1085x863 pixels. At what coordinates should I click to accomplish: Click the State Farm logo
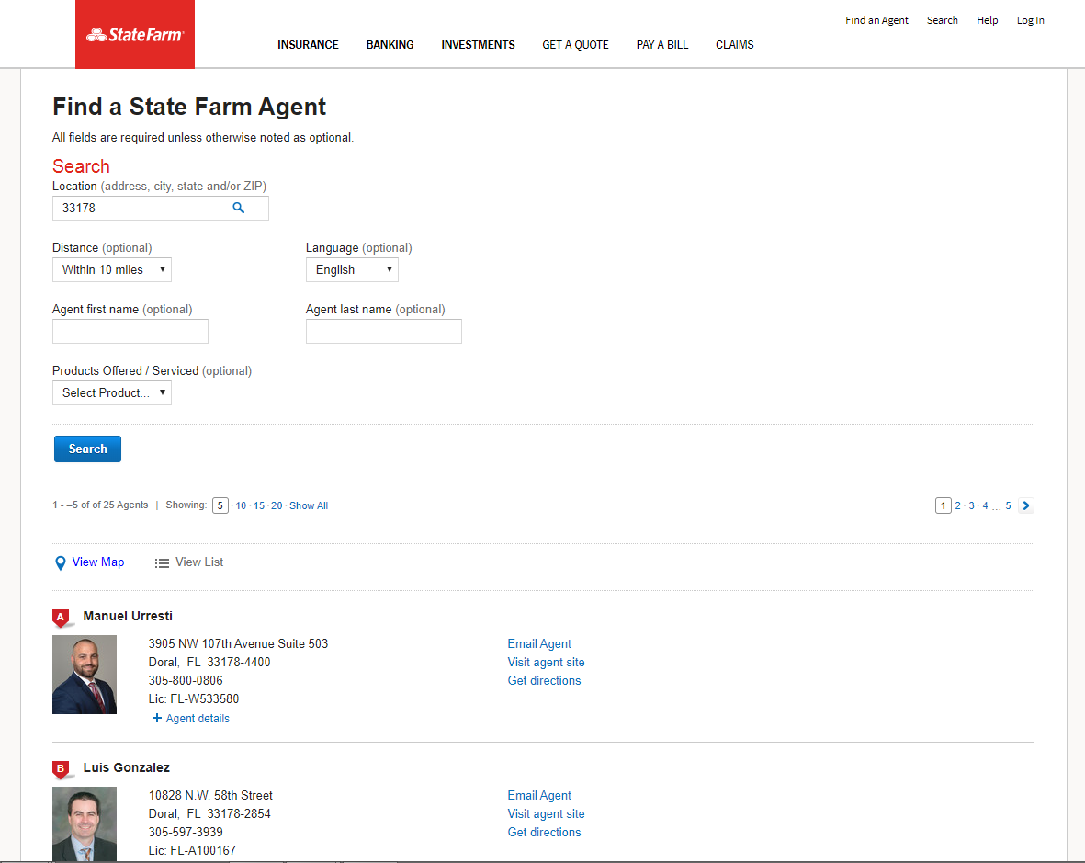tap(135, 34)
